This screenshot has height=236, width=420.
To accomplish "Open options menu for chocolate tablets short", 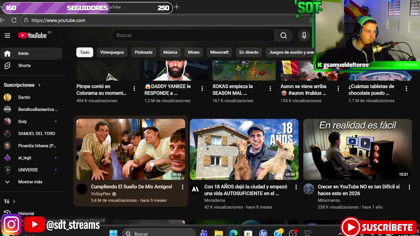I will [x=407, y=88].
